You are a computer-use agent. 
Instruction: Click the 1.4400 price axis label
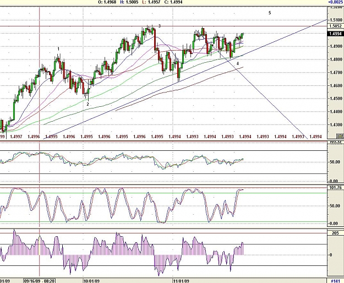pos(336,112)
